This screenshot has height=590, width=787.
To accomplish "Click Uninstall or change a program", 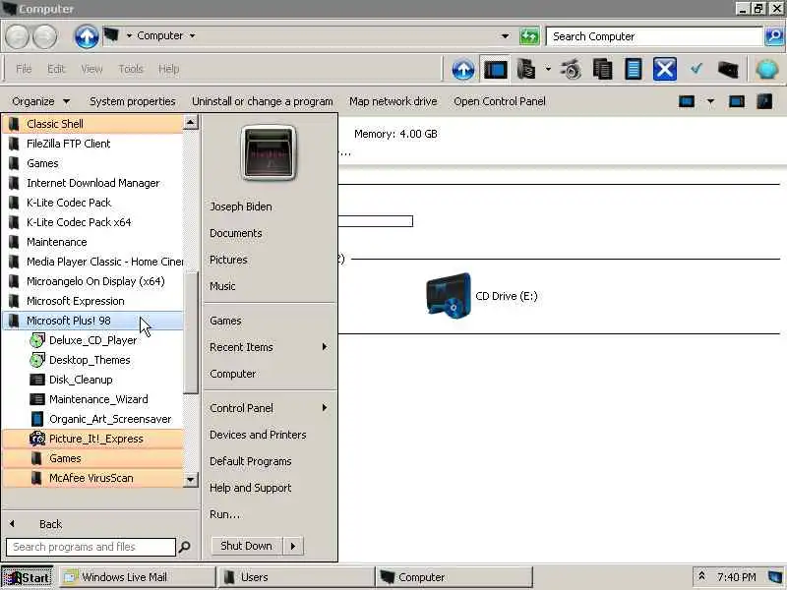I will pos(262,101).
